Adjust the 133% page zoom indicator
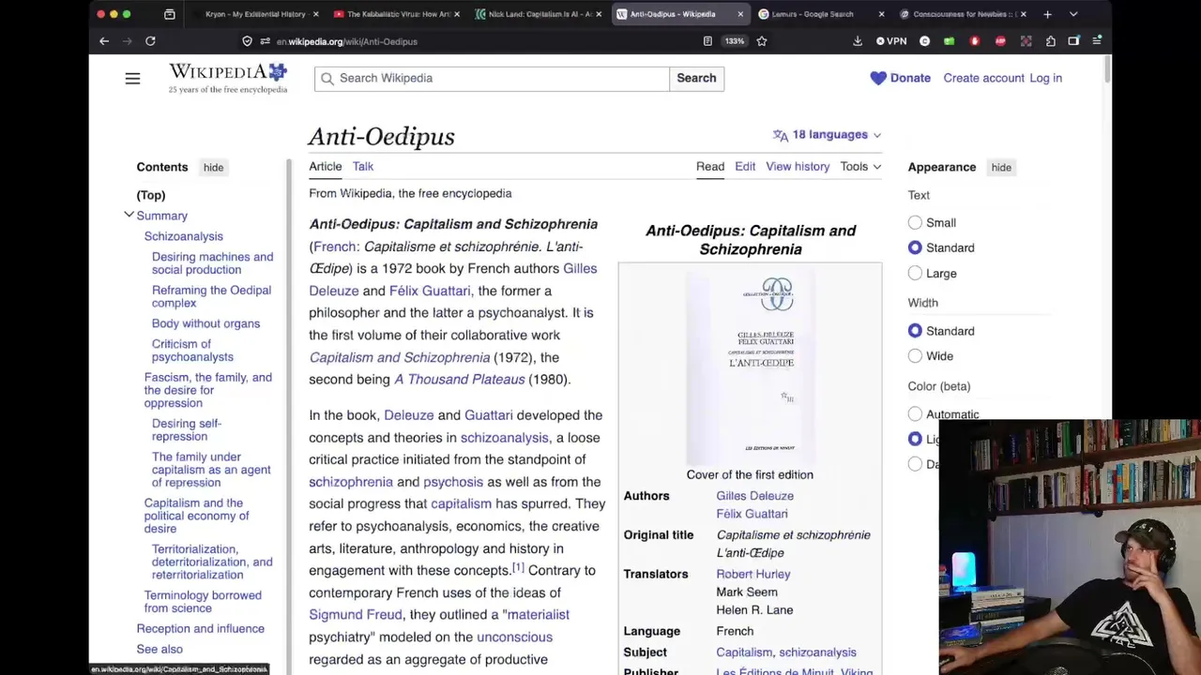The width and height of the screenshot is (1201, 675). (735, 41)
